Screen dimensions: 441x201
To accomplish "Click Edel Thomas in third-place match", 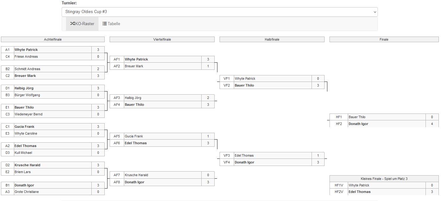I will pos(359,192).
